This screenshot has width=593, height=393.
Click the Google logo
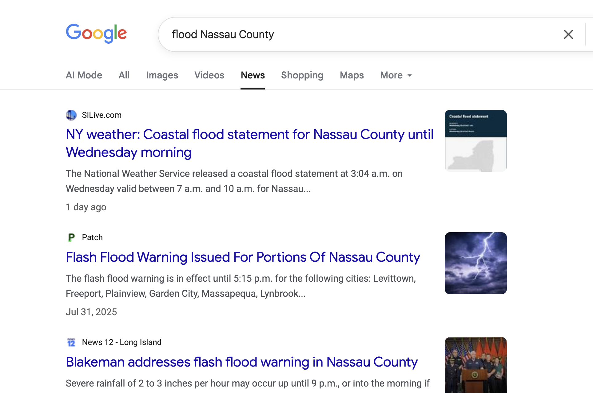(96, 33)
